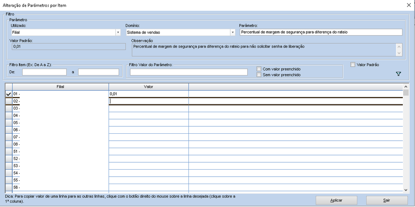The height and width of the screenshot is (207, 415).
Task: Click the '07 -' filial cell
Action: (x=60, y=137)
